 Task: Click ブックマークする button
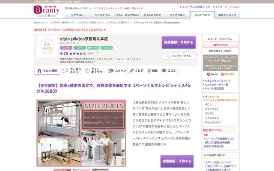pyautogui.click(x=179, y=56)
